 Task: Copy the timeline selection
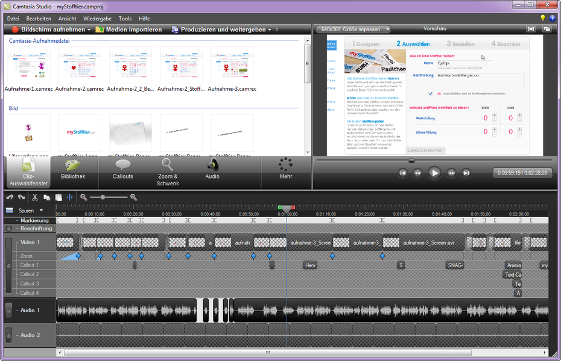coord(46,197)
